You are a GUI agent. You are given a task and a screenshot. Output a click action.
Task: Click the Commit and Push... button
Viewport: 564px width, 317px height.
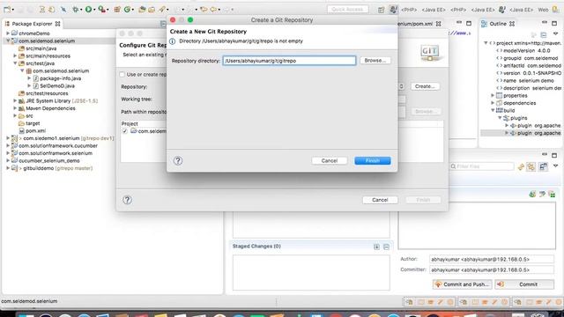tap(462, 284)
